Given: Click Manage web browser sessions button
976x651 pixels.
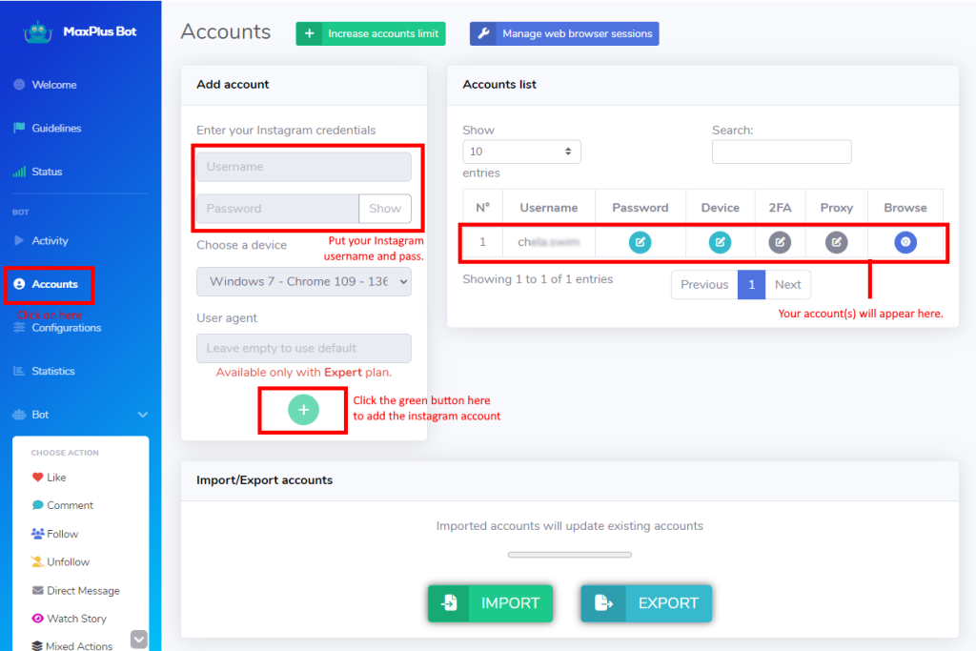Looking at the screenshot, I should pos(564,33).
